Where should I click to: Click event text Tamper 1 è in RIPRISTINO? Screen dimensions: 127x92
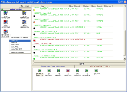[x=45, y=56]
